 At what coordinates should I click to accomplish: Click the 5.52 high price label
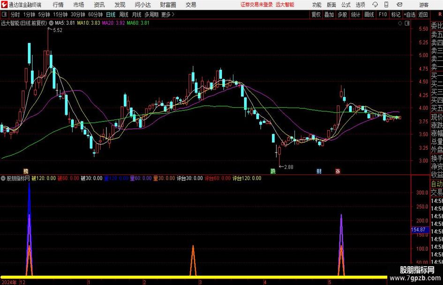(x=57, y=30)
